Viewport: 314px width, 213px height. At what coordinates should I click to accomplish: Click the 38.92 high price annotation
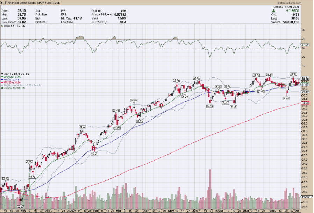pos(293,74)
